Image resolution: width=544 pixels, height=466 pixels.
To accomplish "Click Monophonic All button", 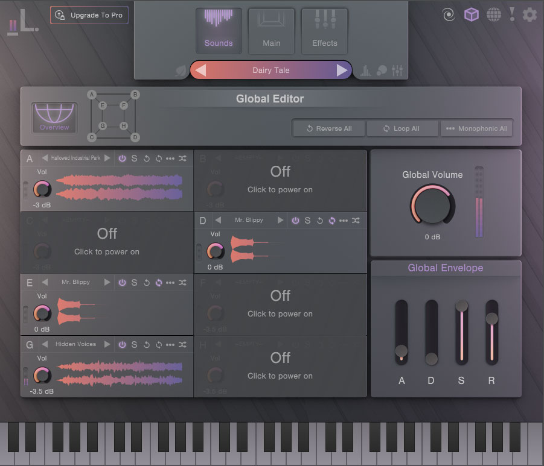I will point(477,128).
